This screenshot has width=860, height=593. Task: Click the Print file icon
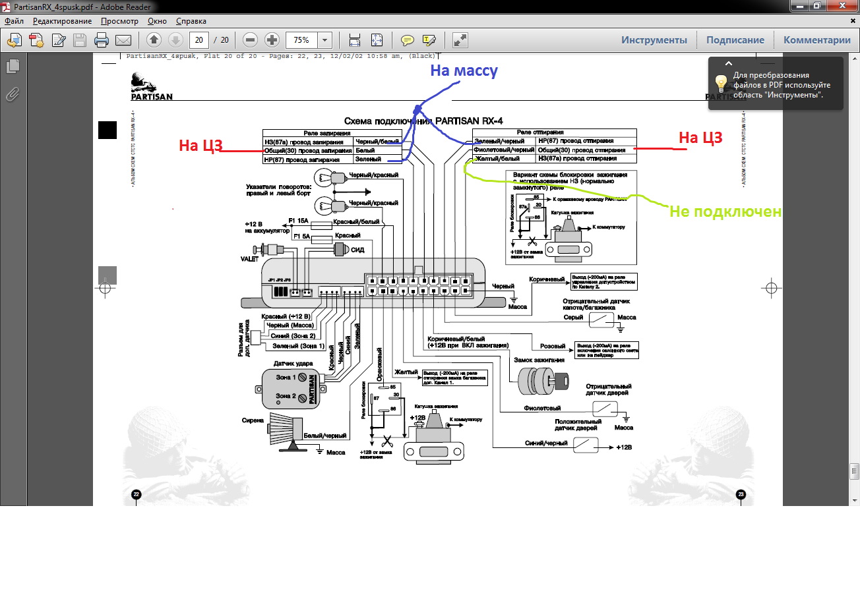[101, 40]
